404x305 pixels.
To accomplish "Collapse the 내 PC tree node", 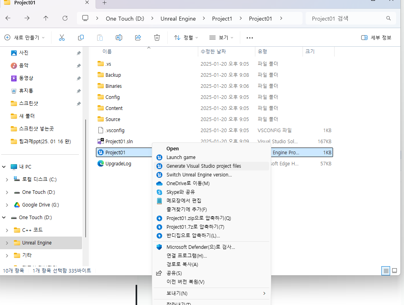I will pyautogui.click(x=4, y=167).
